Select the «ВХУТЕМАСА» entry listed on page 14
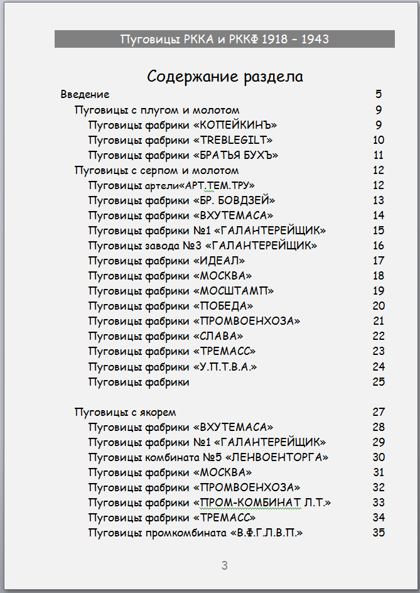This screenshot has width=420, height=593. [x=181, y=215]
